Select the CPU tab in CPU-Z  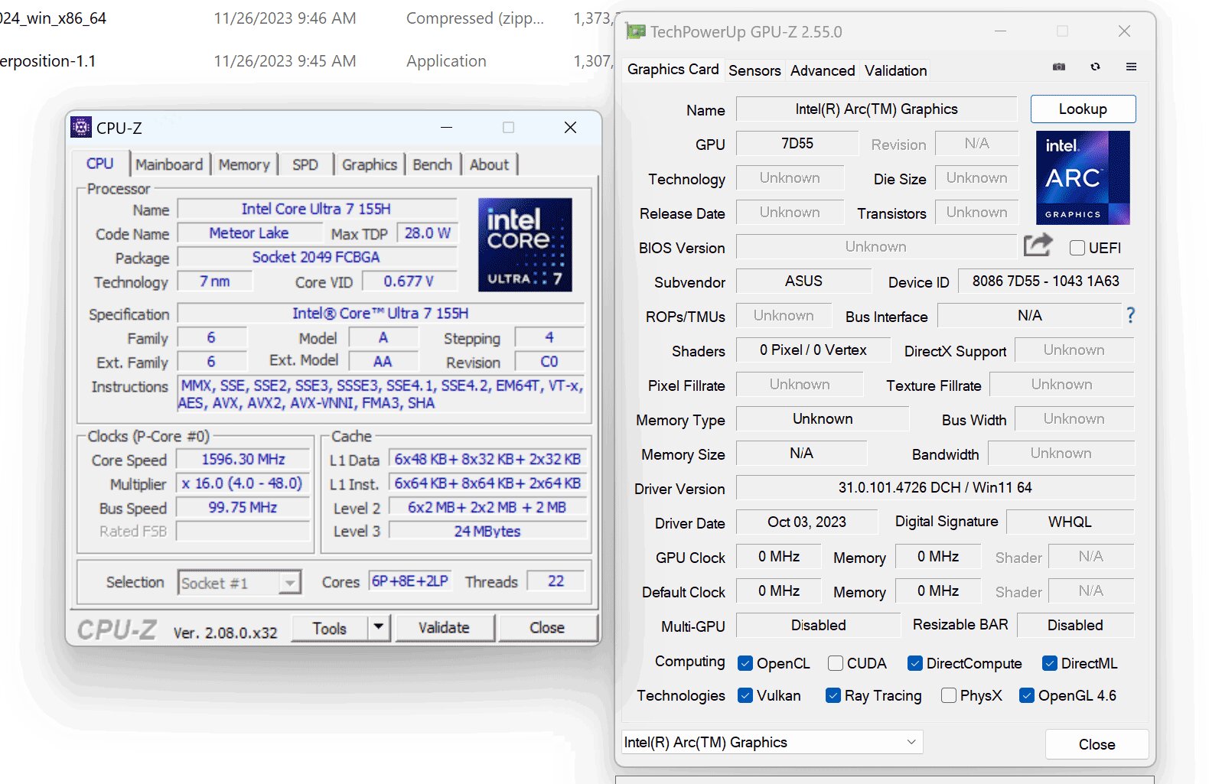click(100, 164)
